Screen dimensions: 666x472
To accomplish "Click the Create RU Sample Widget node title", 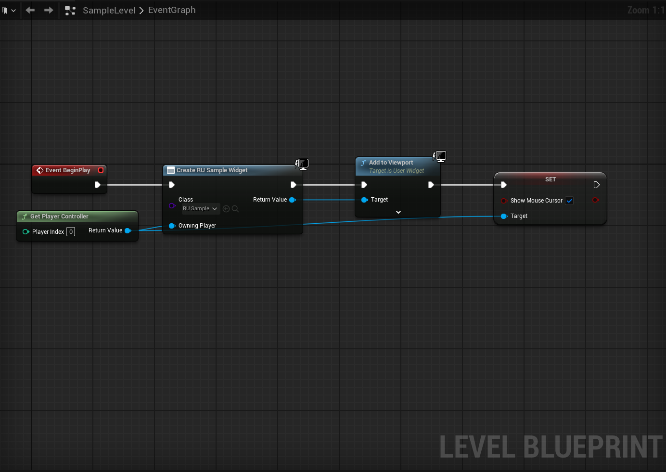I will point(212,170).
